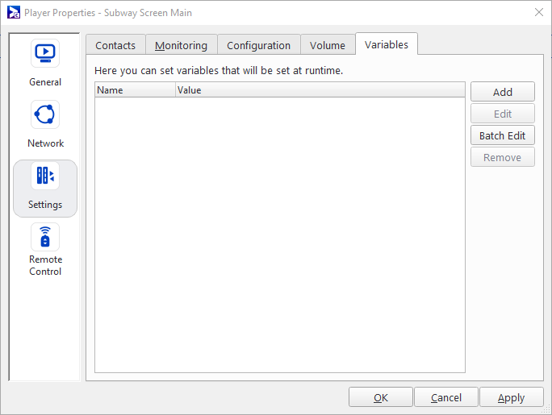Open the General section in sidebar
This screenshot has width=552, height=415.
click(x=45, y=63)
